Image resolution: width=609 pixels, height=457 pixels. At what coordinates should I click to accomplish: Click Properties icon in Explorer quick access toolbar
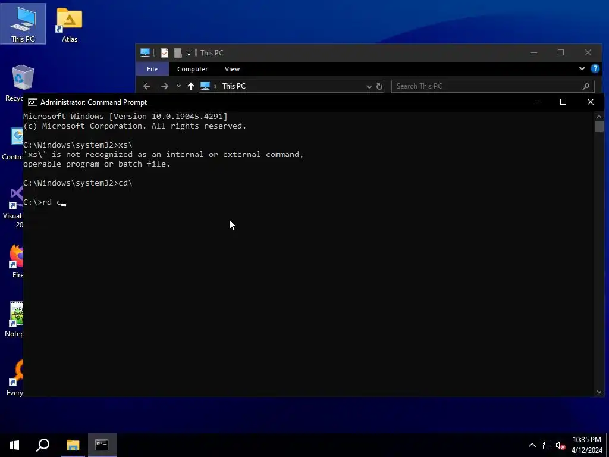point(165,53)
